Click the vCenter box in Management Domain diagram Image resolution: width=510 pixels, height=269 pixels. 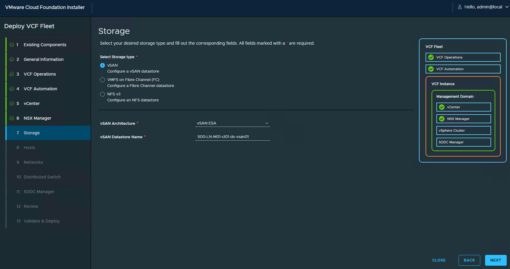click(463, 107)
